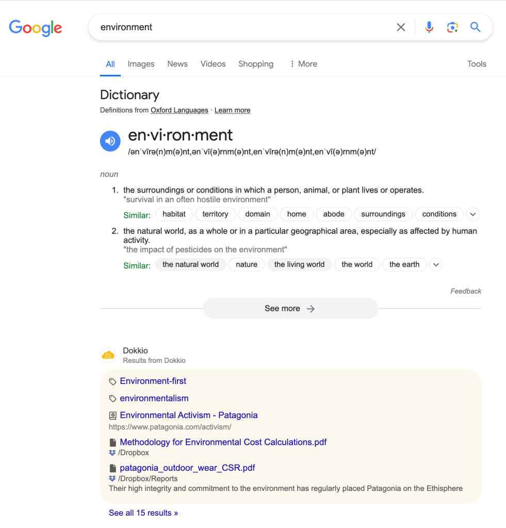The height and width of the screenshot is (528, 506).
Task: Clear the search box with X icon
Action: click(401, 27)
